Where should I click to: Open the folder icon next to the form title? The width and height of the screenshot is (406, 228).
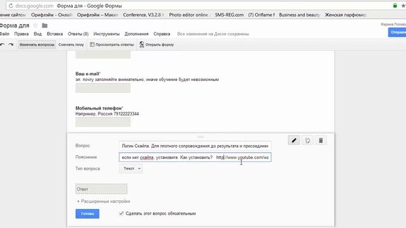click(x=44, y=25)
